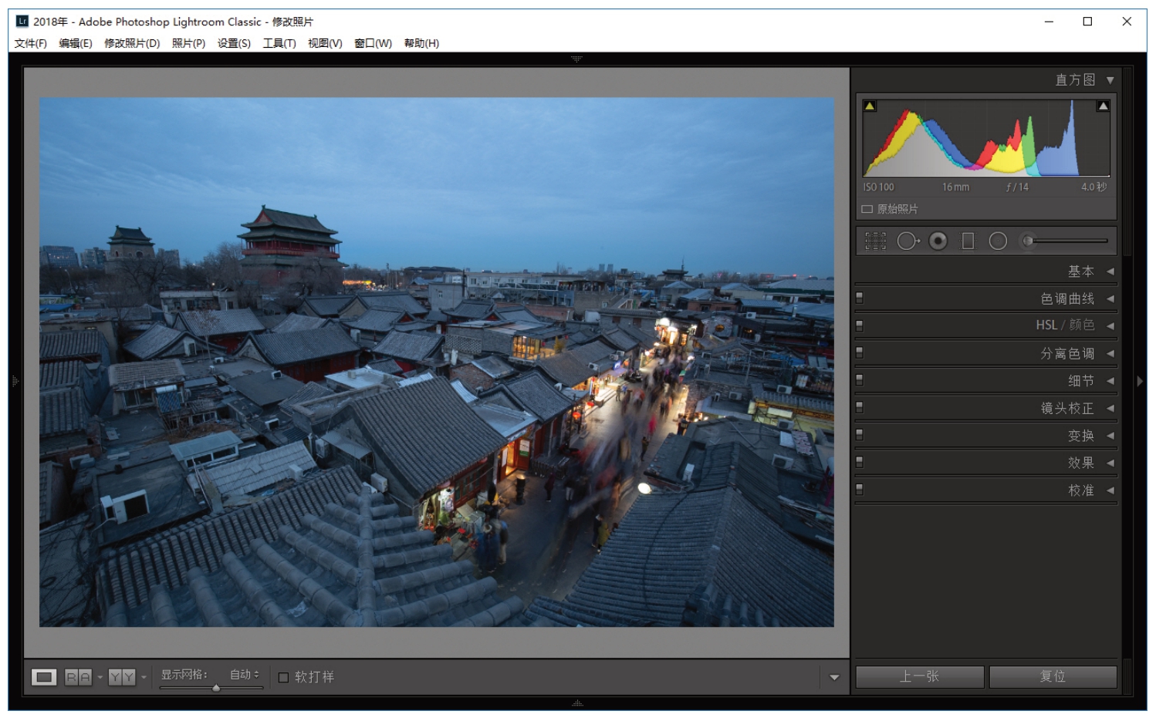This screenshot has height=721, width=1156.
Task: Switch to Loupe view mode icon
Action: (44, 677)
